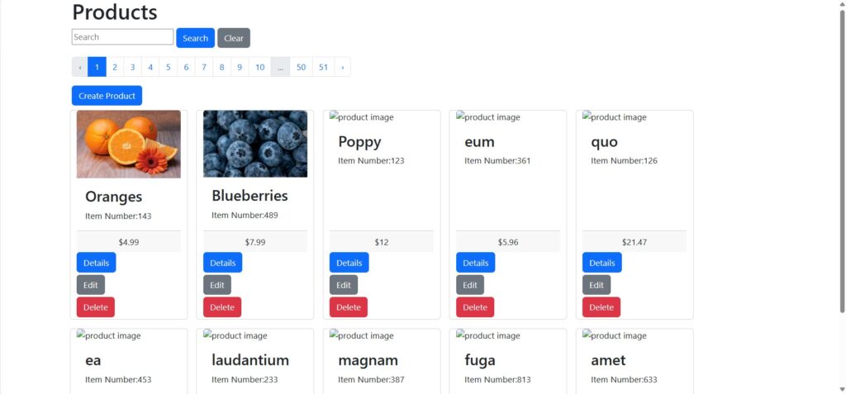
Task: Open page 5 of product list
Action: click(x=169, y=67)
